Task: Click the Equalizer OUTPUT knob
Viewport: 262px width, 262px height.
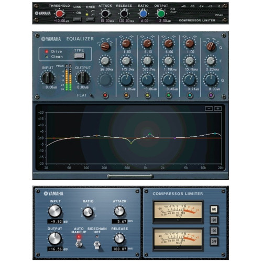Action: tap(83, 78)
